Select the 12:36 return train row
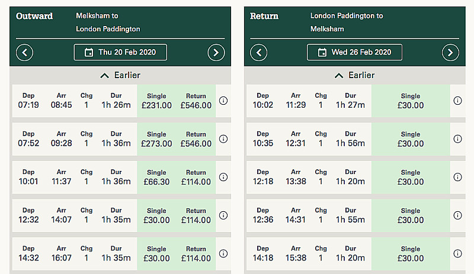This screenshot has height=274, width=474. pos(309,215)
